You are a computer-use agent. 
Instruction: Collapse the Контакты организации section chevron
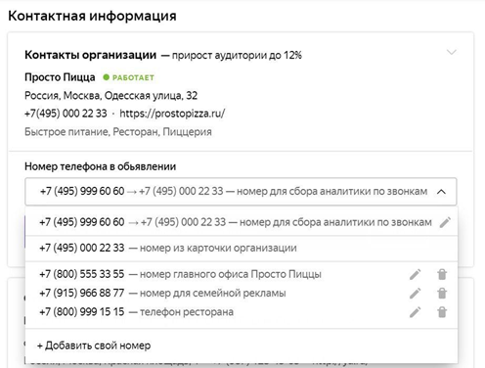[452, 52]
